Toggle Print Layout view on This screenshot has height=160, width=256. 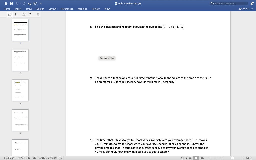point(196,158)
